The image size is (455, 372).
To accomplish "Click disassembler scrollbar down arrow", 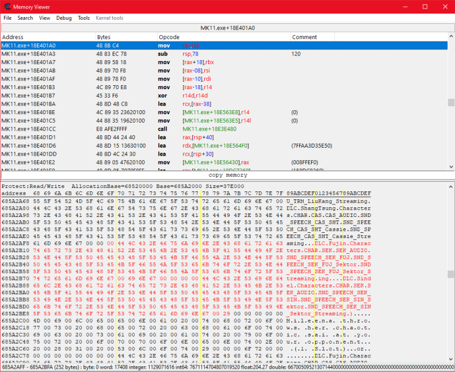I will click(x=451, y=166).
